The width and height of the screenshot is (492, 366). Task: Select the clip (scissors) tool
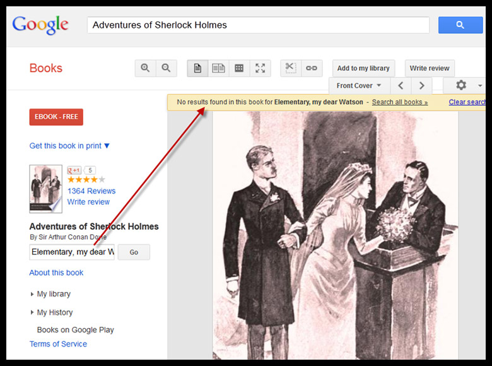(290, 68)
